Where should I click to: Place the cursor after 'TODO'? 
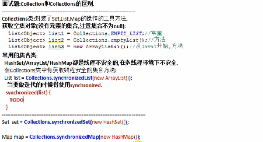coord(24,100)
